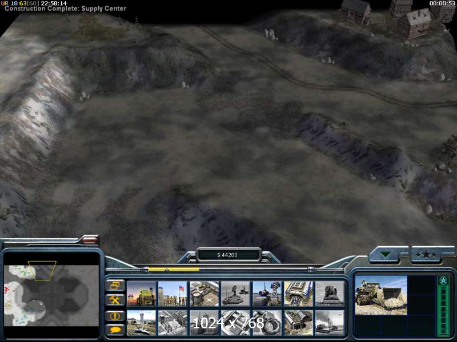Click the greyed-out domed structure build icon
Screen dimensions: 457x342
tap(330, 294)
